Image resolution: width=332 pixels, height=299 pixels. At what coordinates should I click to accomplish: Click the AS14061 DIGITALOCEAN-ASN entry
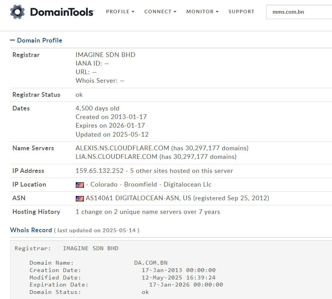[177, 198]
